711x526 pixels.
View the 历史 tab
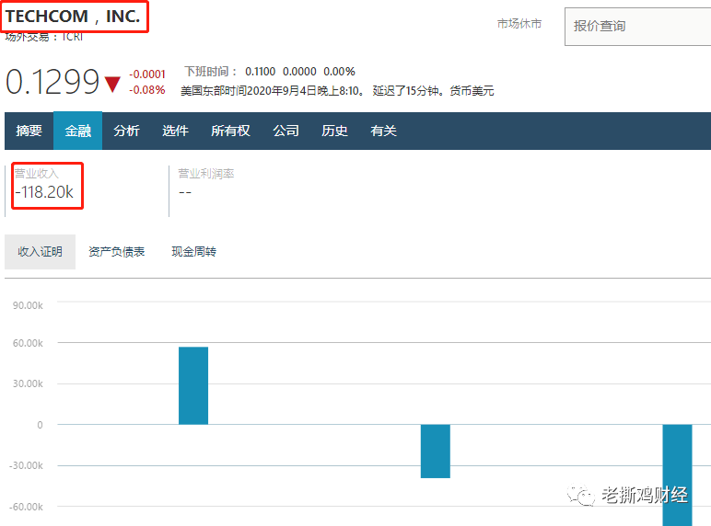point(334,131)
